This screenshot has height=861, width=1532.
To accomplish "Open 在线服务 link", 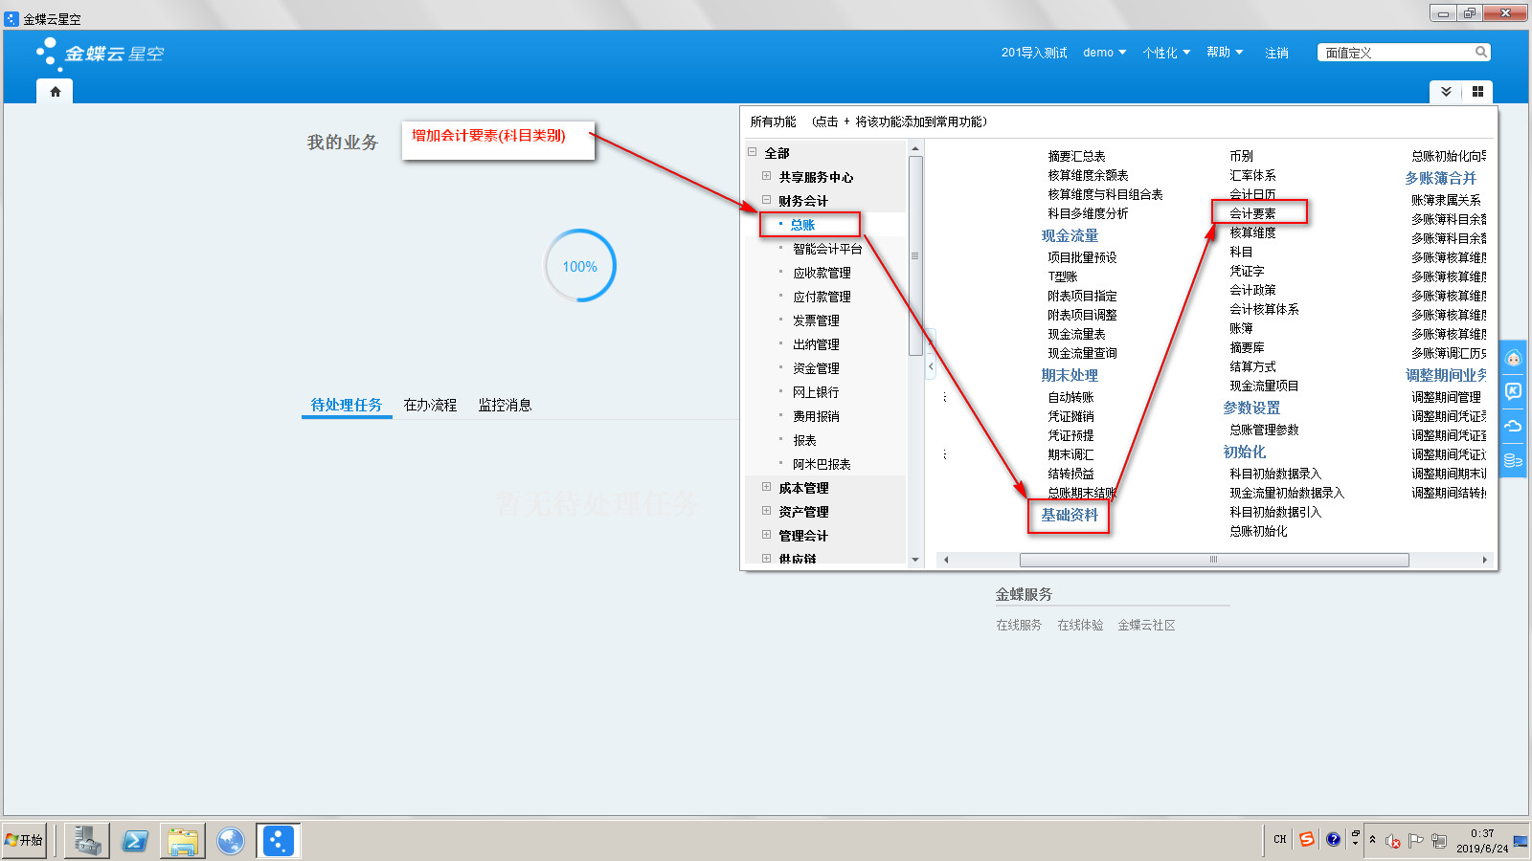I will pos(1019,625).
